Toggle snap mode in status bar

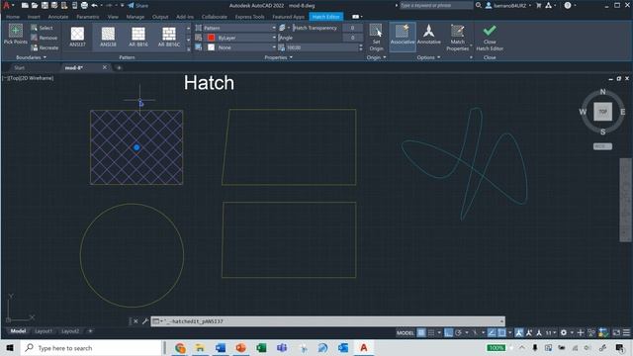tap(431, 332)
